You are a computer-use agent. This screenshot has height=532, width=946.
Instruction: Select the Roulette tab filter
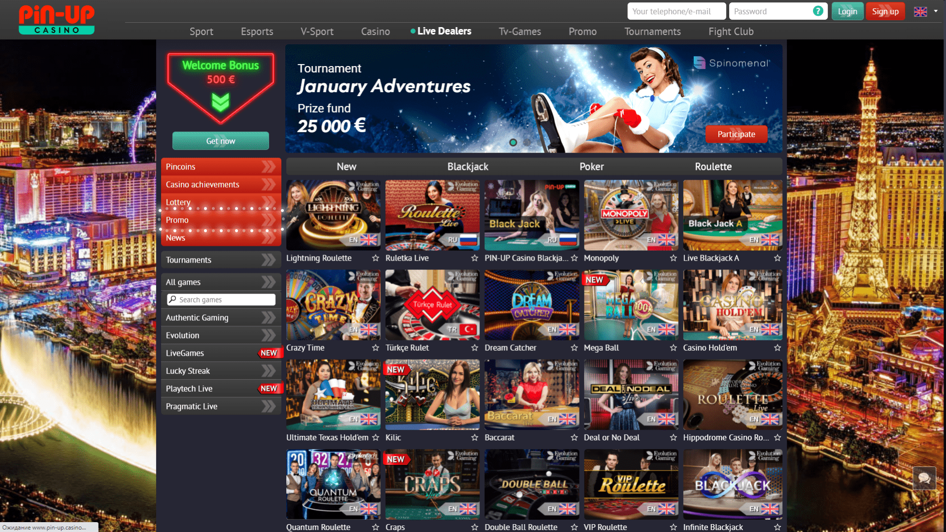click(713, 166)
